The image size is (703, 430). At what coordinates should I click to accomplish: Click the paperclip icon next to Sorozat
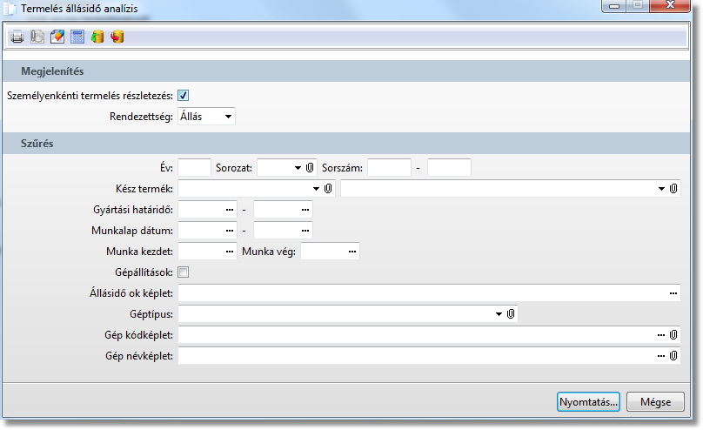(x=310, y=168)
